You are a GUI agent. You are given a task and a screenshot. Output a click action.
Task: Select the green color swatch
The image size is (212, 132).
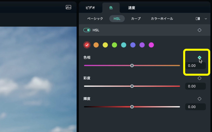tap(114, 45)
